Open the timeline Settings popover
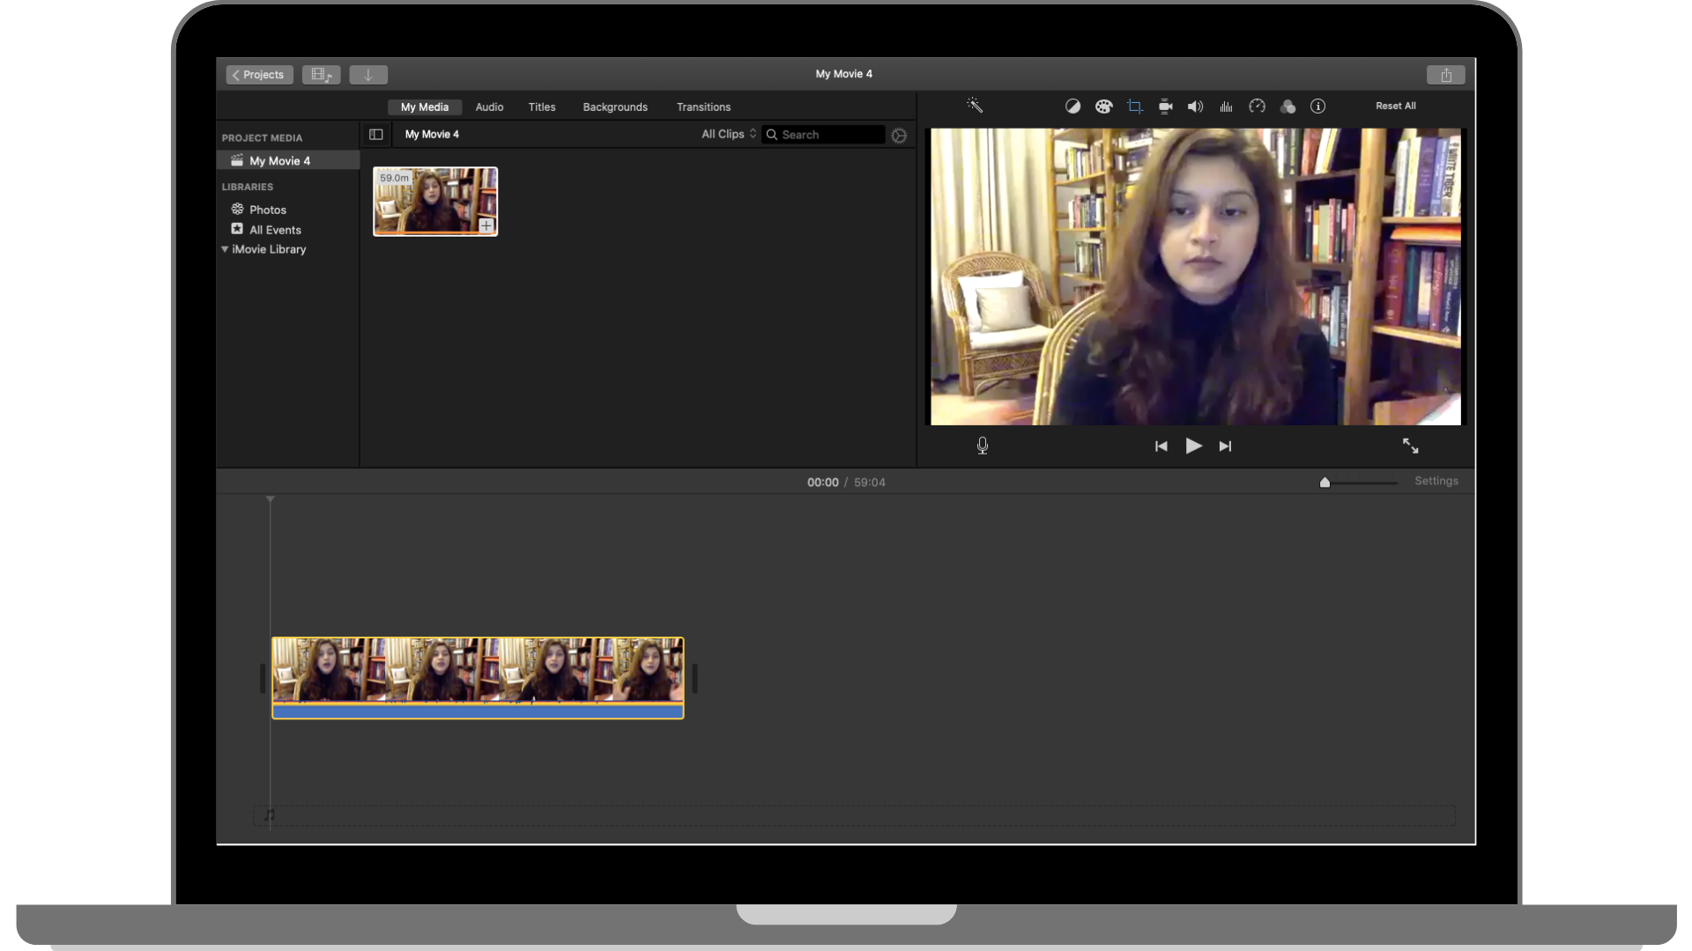This screenshot has width=1692, height=951. tap(1436, 481)
